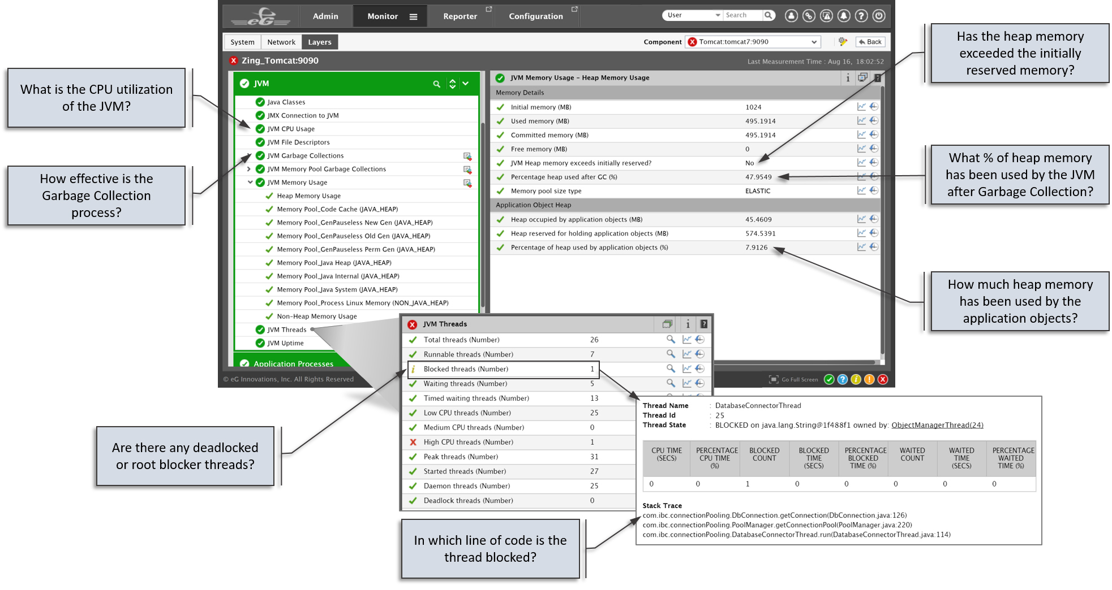This screenshot has width=1112, height=590.
Task: Click detailed diagnosis magnifier for Blocked threads
Action: (x=671, y=368)
